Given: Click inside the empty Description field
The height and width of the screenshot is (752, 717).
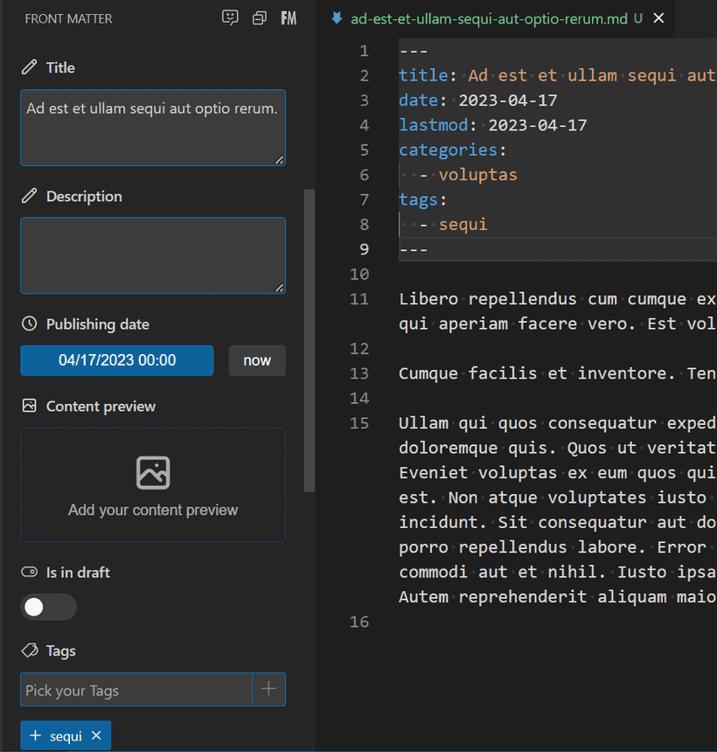Looking at the screenshot, I should (x=152, y=255).
